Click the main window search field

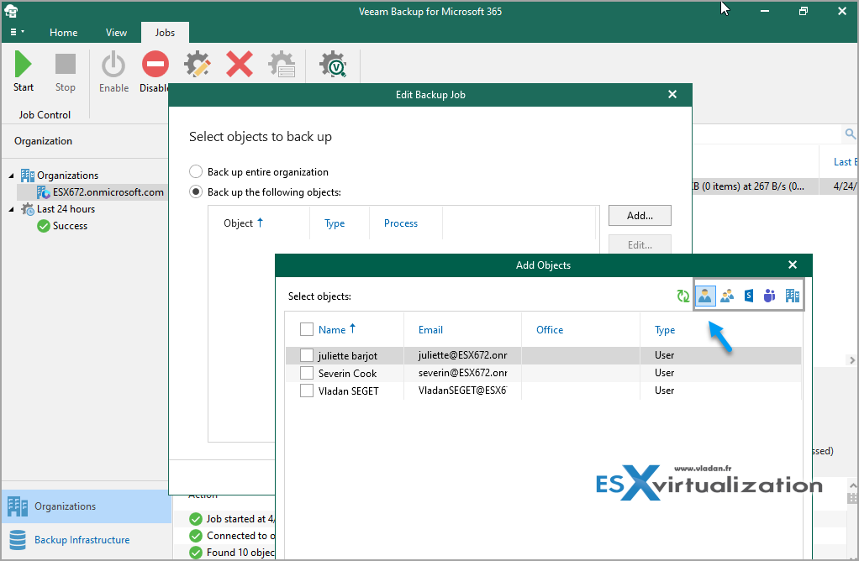point(767,134)
